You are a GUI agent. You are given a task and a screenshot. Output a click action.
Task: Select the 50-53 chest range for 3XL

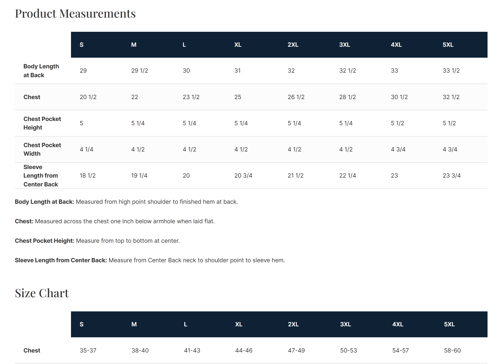[x=348, y=351]
